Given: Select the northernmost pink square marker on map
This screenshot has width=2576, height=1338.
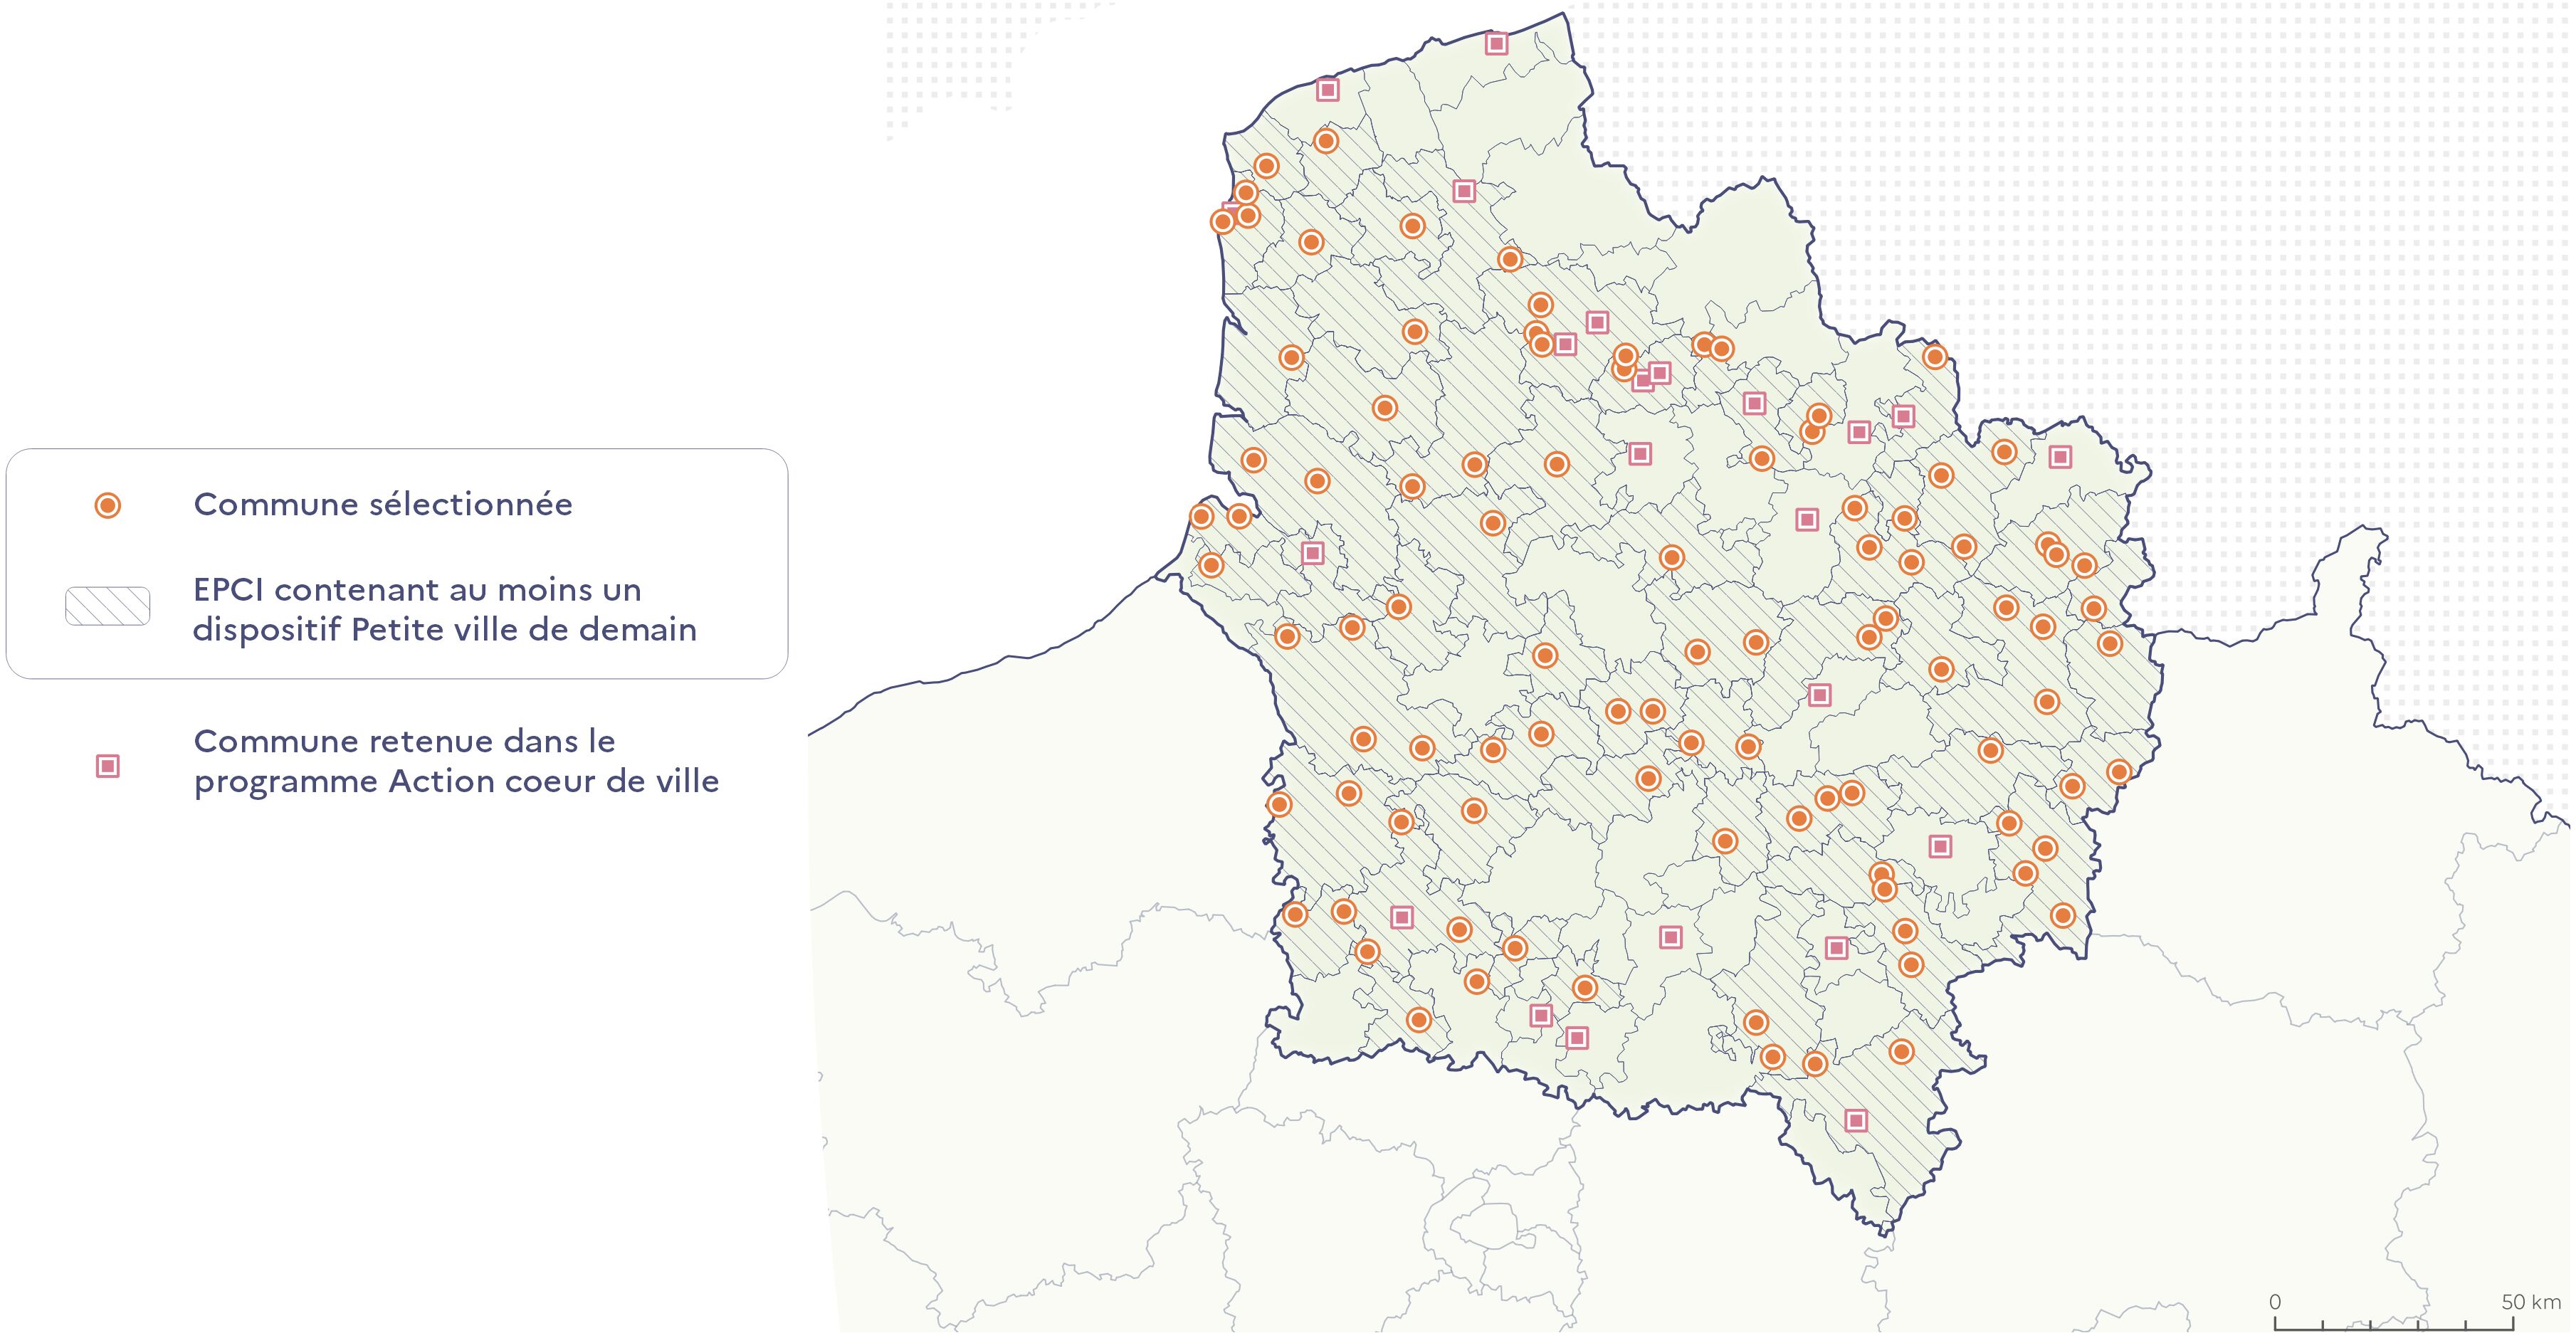Looking at the screenshot, I should (1496, 43).
